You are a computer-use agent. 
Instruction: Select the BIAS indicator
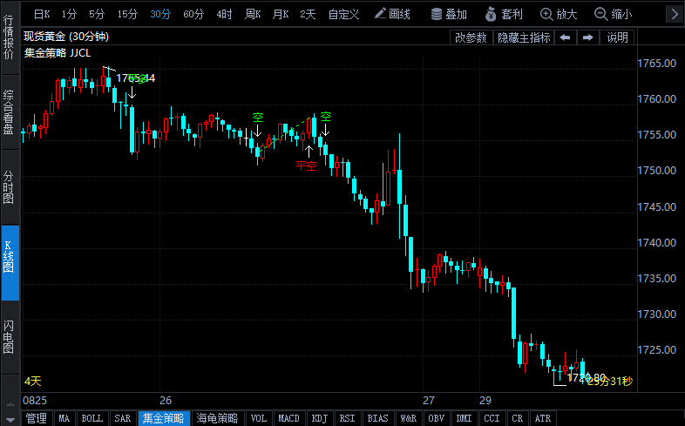[378, 418]
